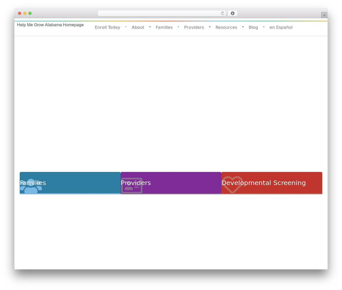Open Enroll Today in navigation

[x=107, y=27]
